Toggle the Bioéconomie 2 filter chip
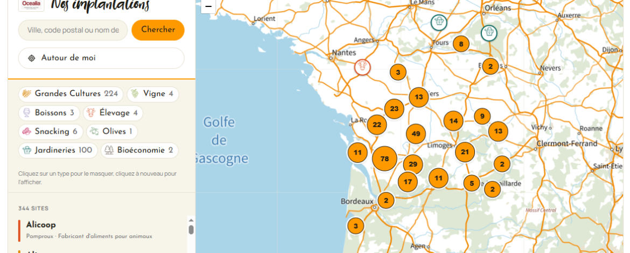 (x=139, y=150)
